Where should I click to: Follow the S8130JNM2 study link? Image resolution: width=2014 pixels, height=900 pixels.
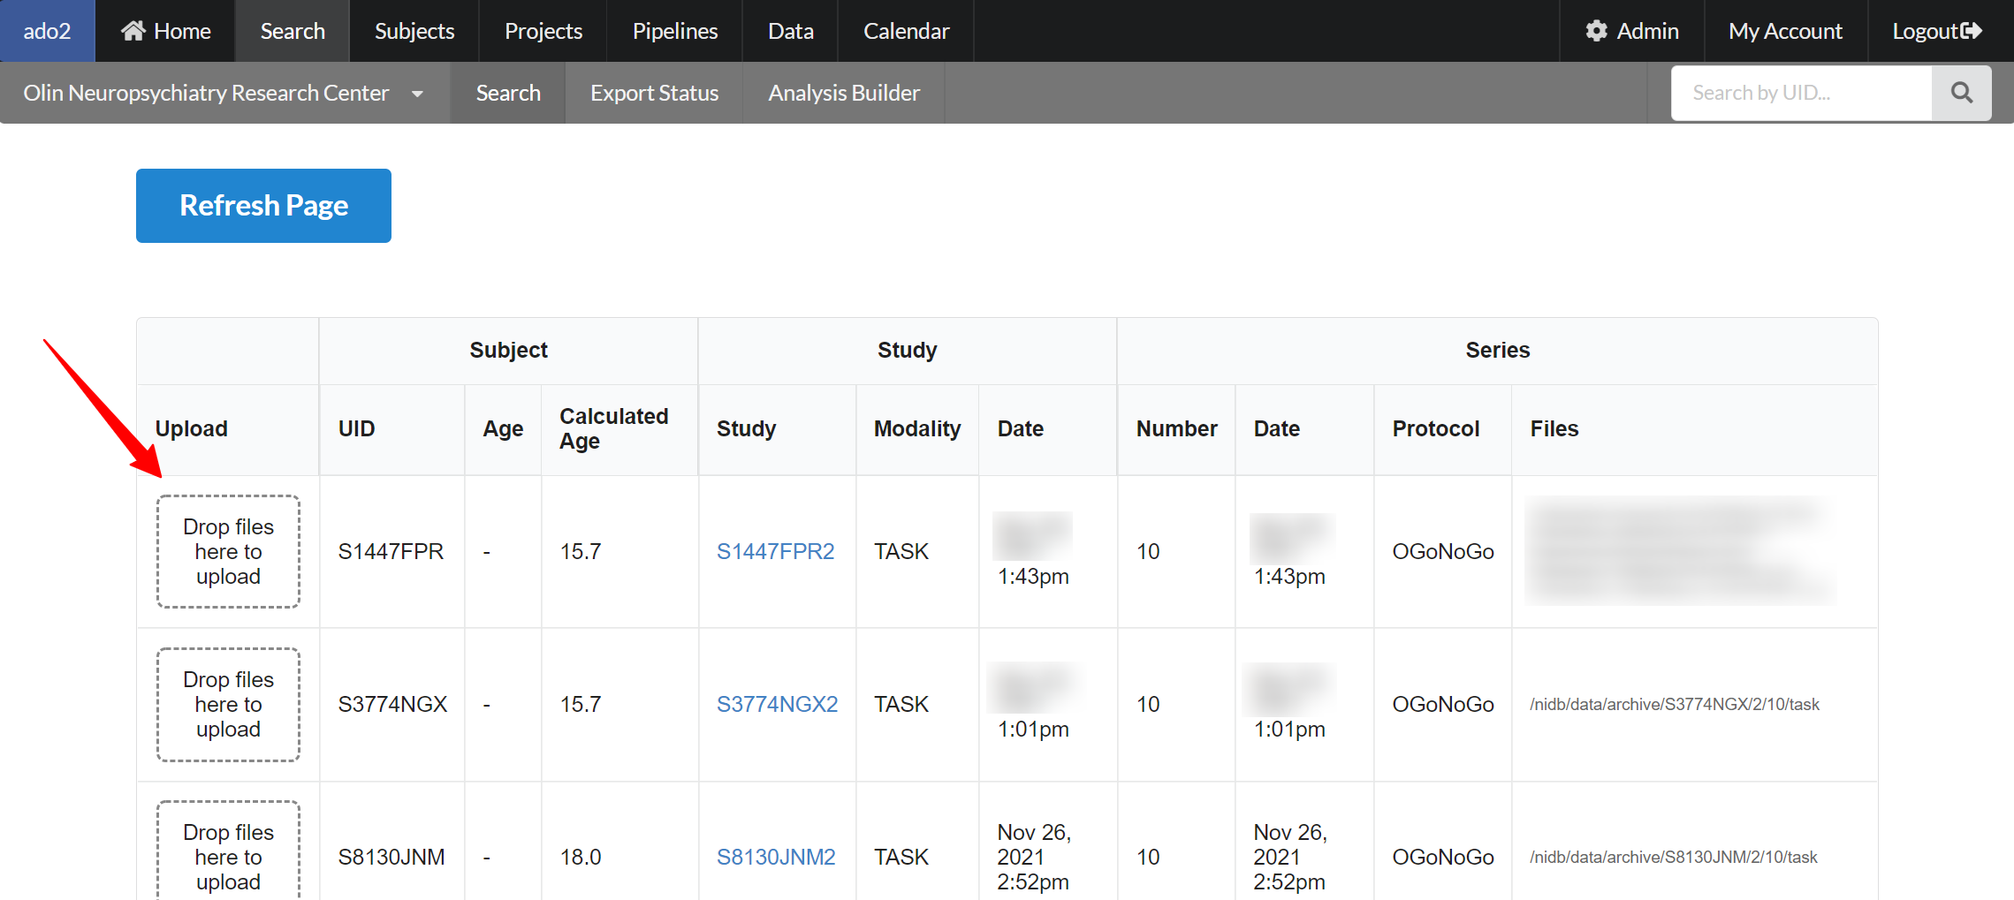pyautogui.click(x=775, y=857)
